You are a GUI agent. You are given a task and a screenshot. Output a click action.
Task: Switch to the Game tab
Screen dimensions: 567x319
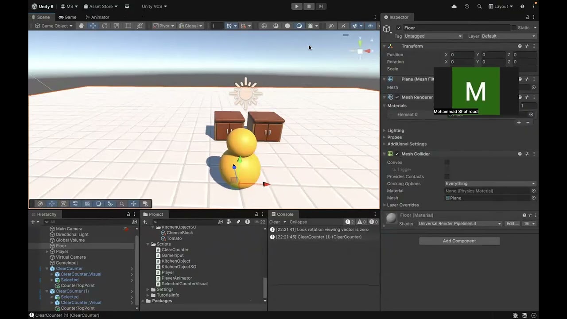67,17
